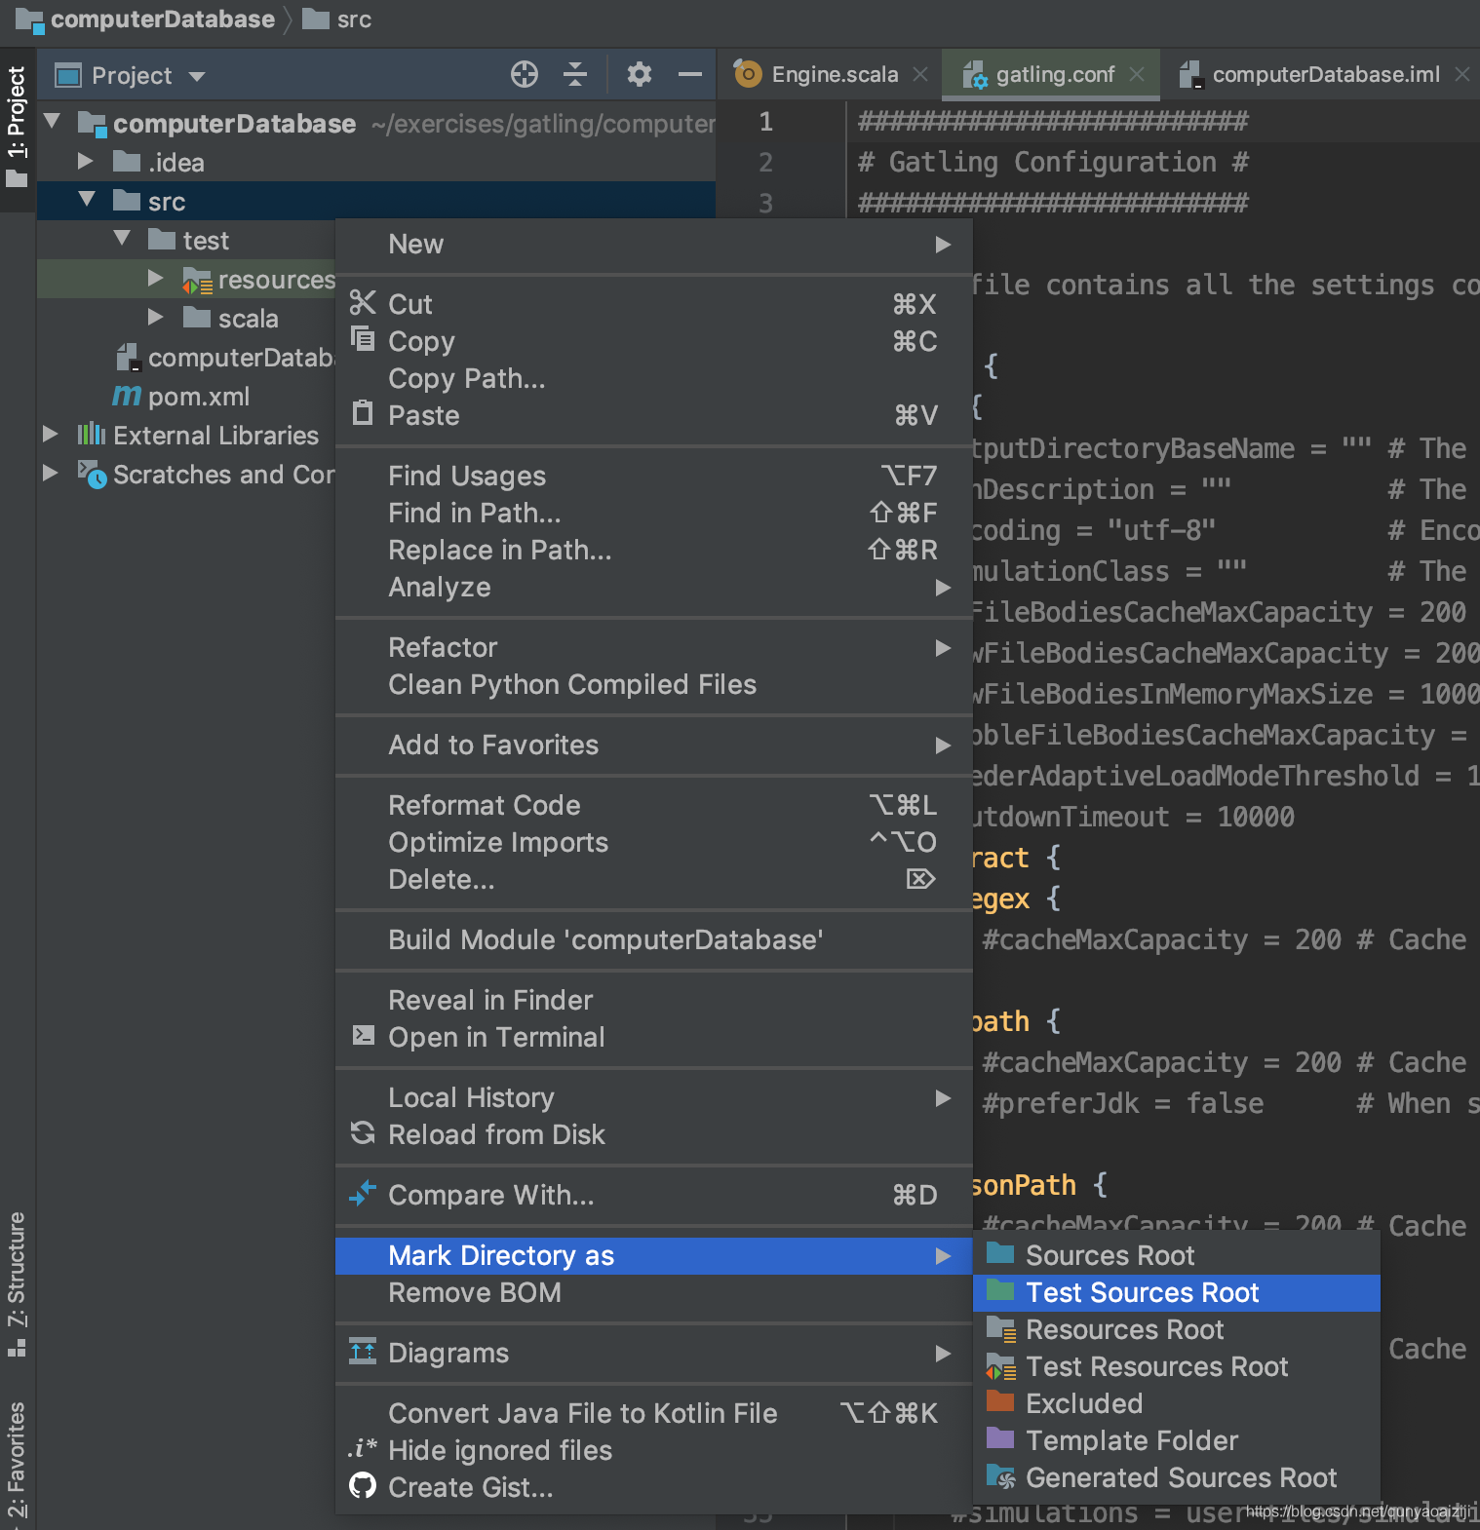Select Find Usages
Image resolution: width=1480 pixels, height=1530 pixels.
[x=654, y=476]
